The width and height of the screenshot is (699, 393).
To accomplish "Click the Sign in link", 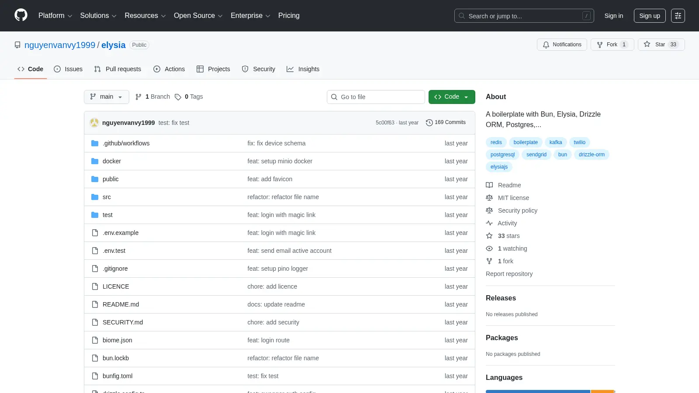I will click(x=614, y=16).
